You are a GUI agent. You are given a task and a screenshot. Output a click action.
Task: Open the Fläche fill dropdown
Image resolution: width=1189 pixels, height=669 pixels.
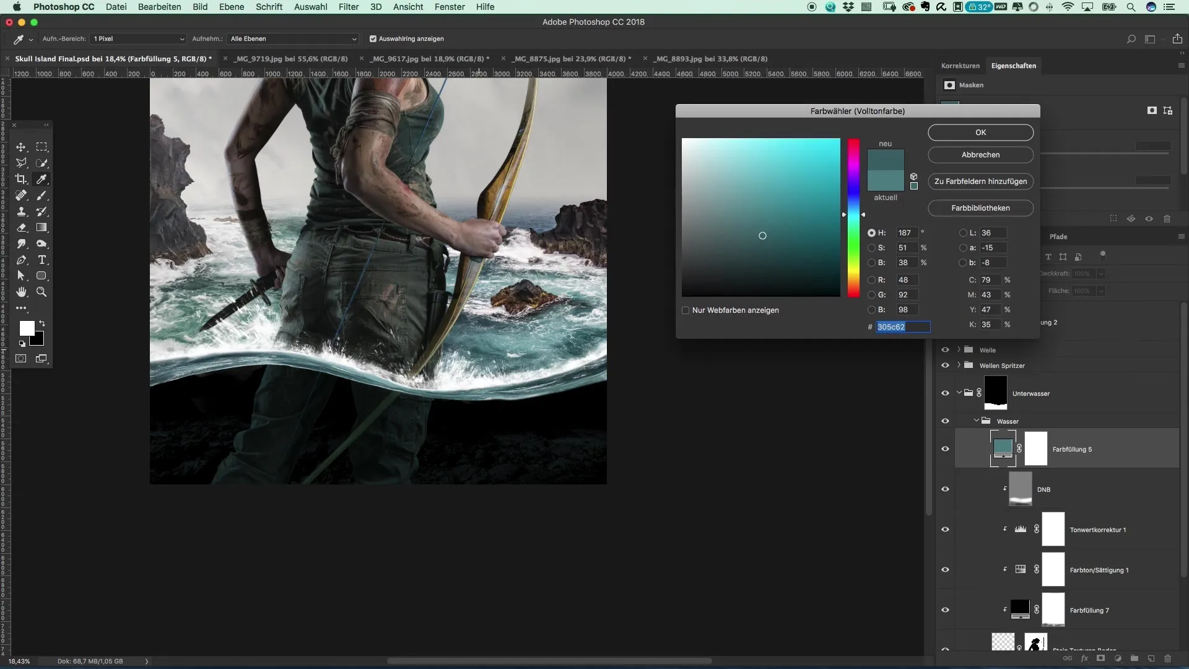[1101, 291]
